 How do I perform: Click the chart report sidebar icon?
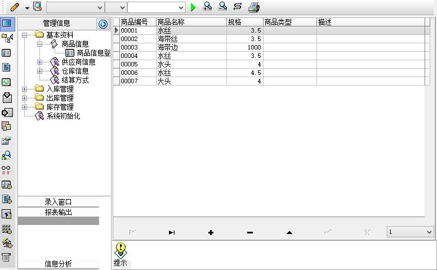click(x=6, y=141)
